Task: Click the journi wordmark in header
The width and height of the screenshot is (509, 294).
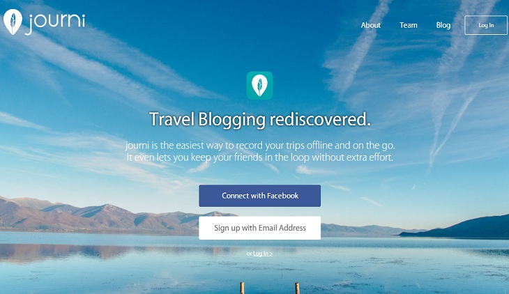Action: click(56, 23)
